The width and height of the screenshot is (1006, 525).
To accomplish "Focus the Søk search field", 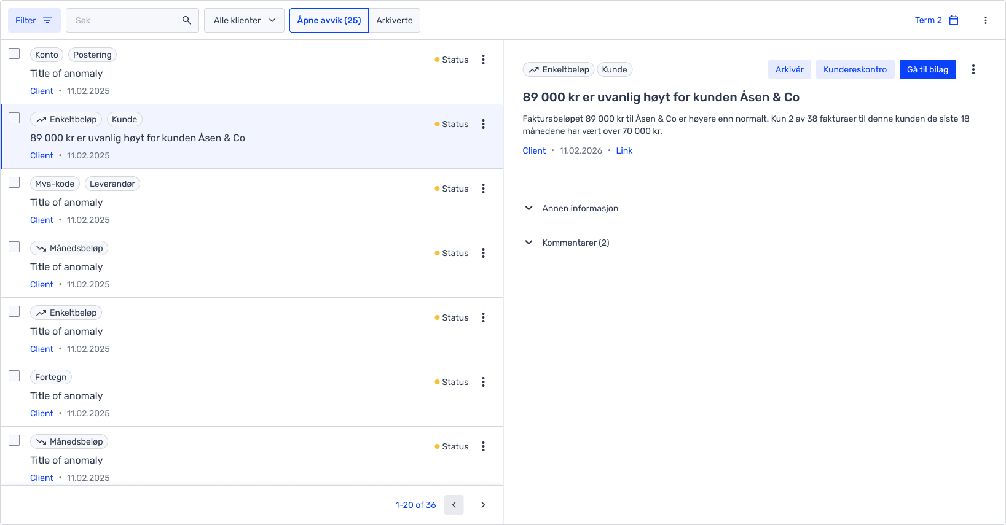I will pos(132,20).
